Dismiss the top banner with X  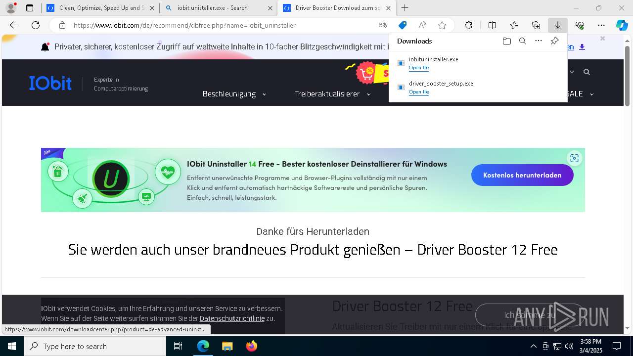pos(602,39)
